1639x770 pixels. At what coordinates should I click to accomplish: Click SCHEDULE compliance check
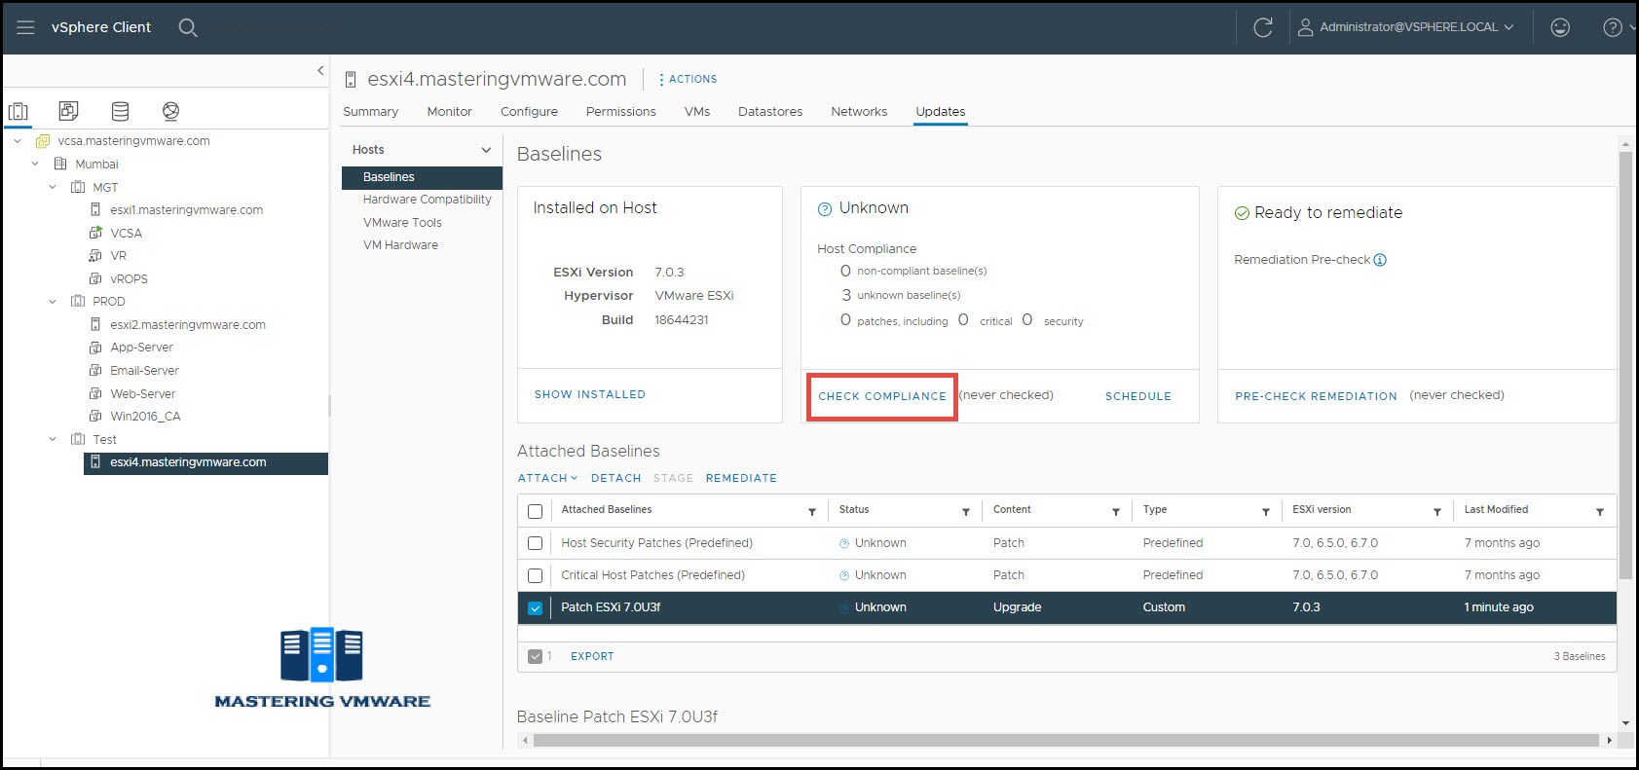pos(1137,396)
